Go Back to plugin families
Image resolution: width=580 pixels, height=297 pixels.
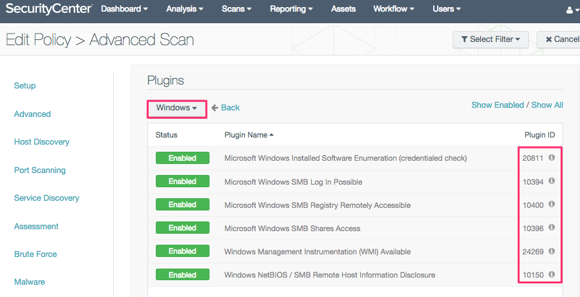226,107
